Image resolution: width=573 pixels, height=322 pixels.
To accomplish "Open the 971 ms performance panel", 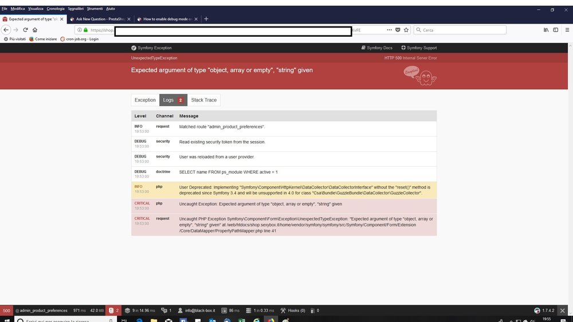I will [x=79, y=311].
